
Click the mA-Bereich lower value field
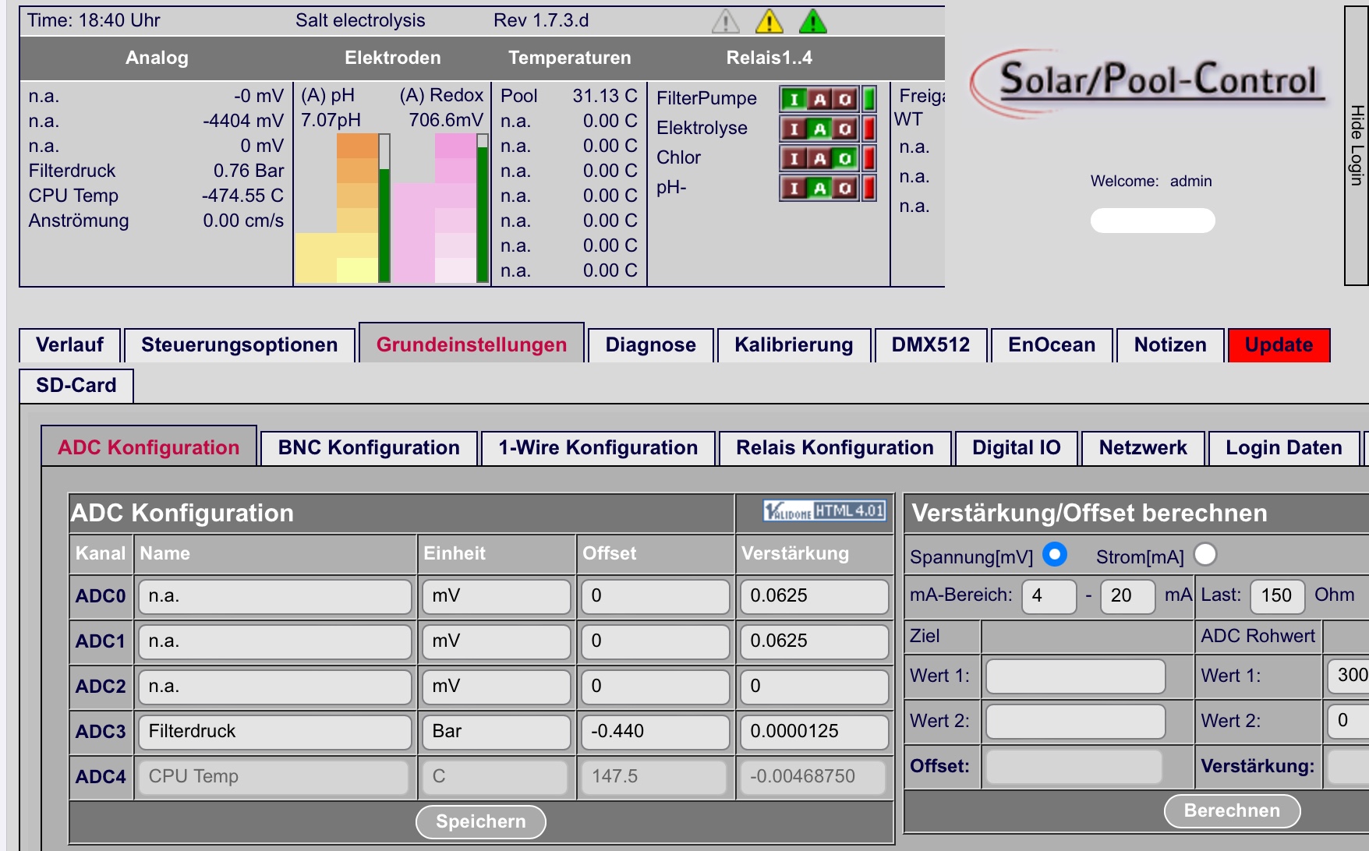(1049, 596)
